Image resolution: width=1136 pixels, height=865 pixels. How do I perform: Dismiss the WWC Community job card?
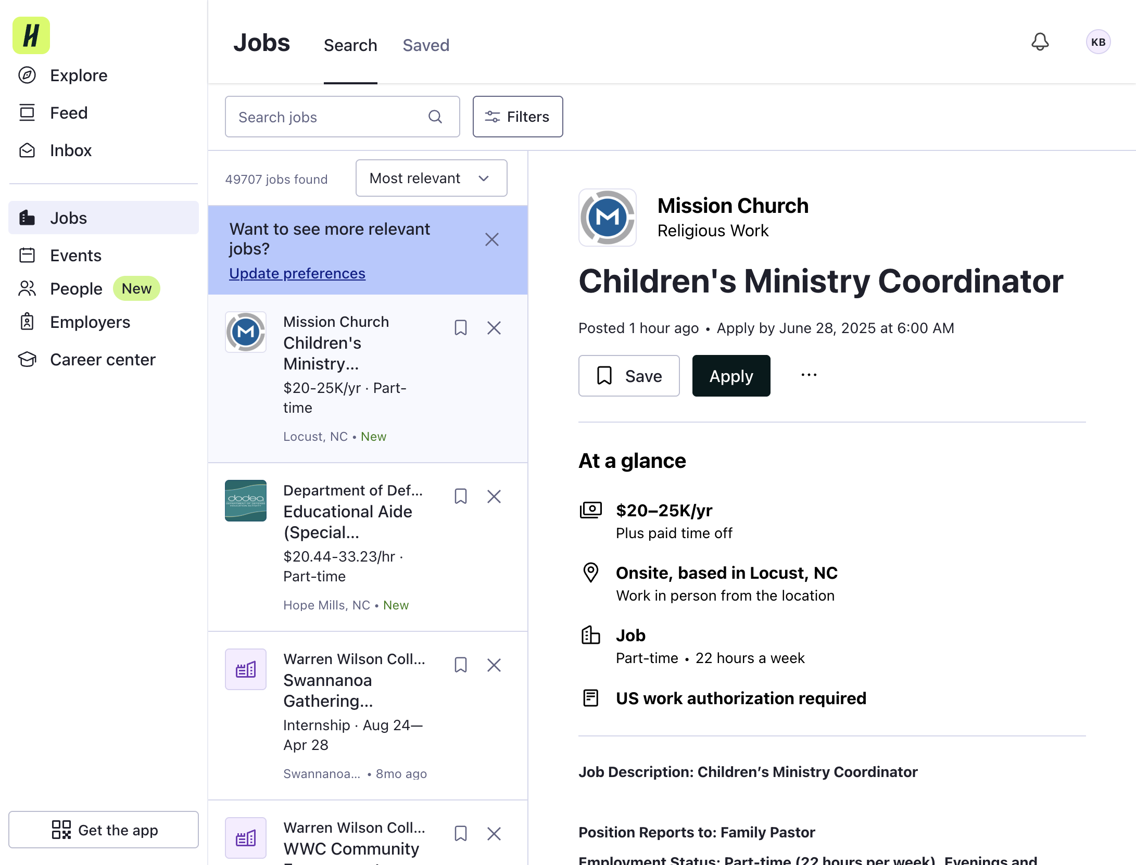(x=494, y=834)
